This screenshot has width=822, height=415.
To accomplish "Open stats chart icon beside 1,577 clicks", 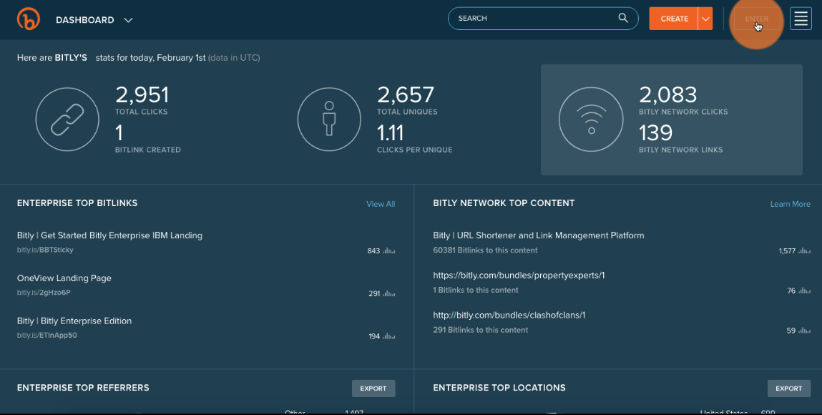I will pyautogui.click(x=804, y=251).
